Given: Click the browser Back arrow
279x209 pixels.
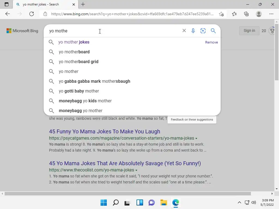Looking at the screenshot, I should 7,14.
